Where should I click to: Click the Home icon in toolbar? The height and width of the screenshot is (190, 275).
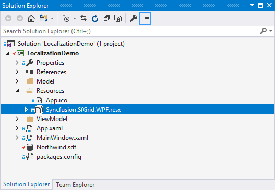(31, 18)
